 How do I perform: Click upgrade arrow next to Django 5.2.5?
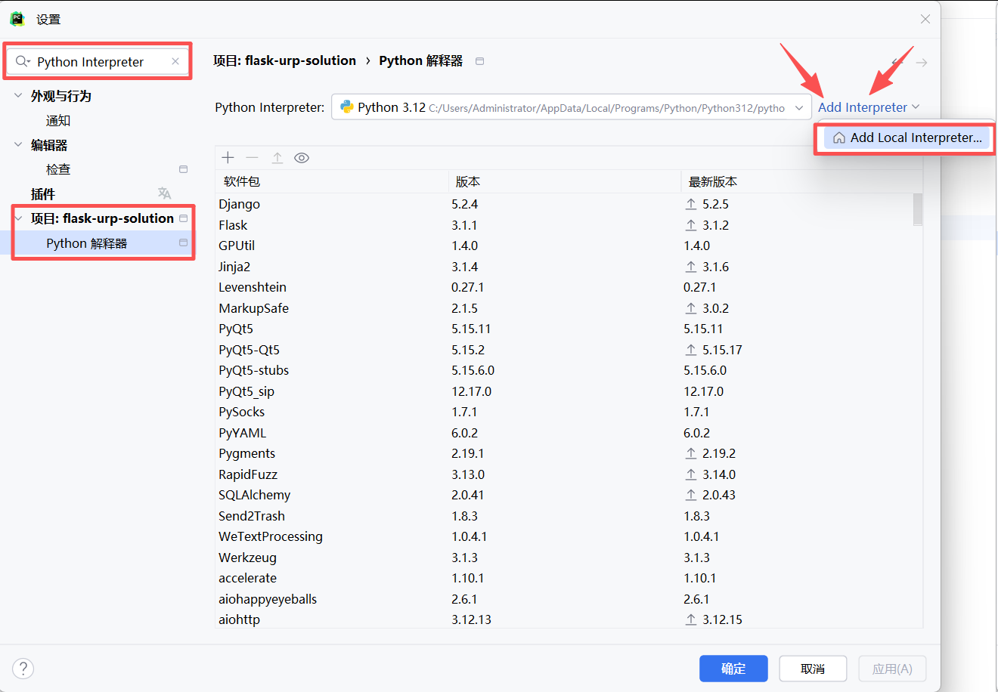tap(691, 204)
